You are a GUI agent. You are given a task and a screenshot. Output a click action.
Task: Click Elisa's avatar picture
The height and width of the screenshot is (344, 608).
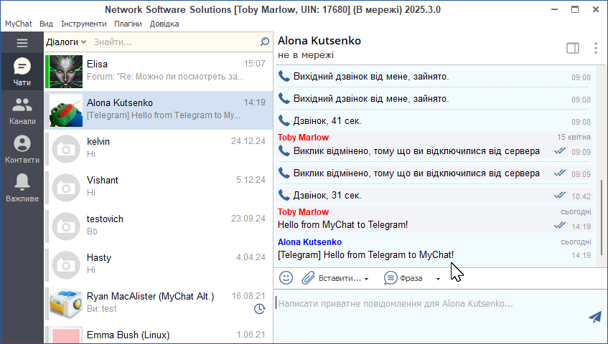[66, 72]
